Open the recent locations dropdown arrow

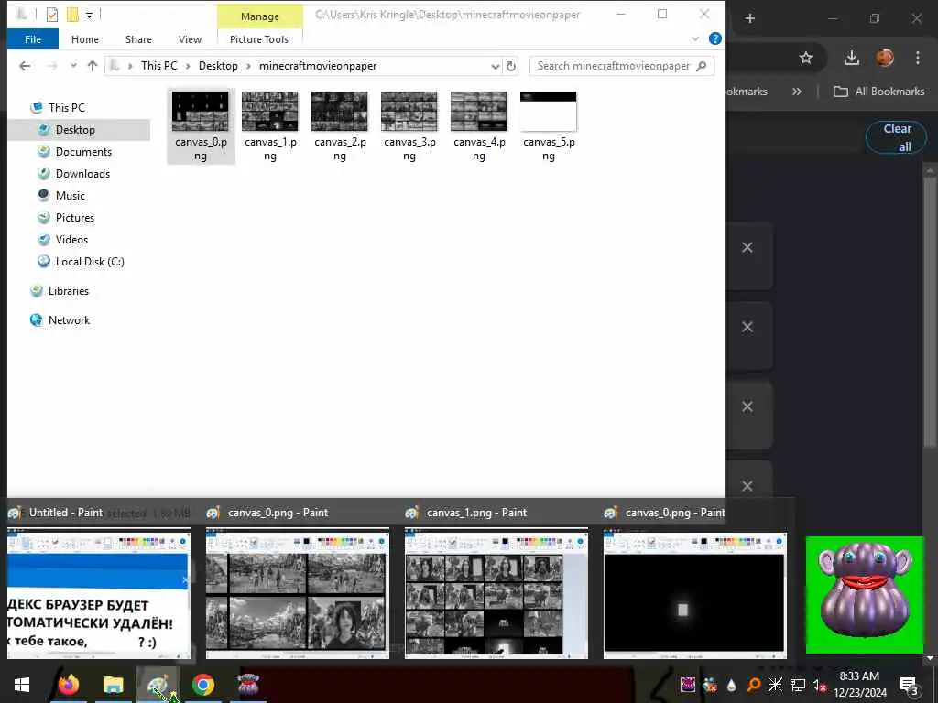click(73, 66)
